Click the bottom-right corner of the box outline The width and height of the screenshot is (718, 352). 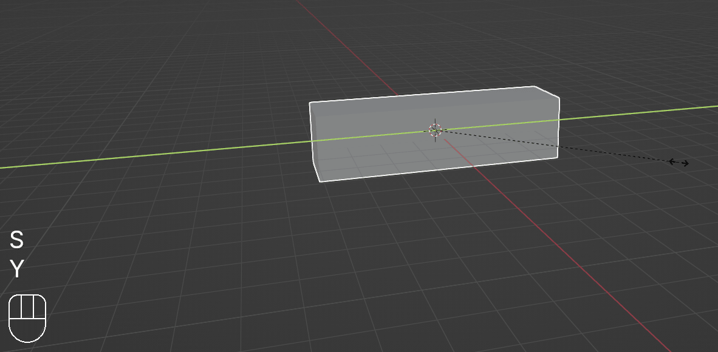(x=557, y=158)
